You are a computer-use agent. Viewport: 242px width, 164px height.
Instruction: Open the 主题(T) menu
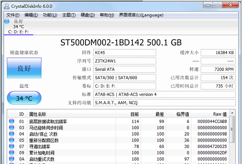tap(69, 15)
